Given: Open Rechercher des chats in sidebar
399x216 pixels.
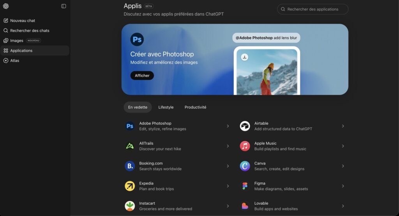Looking at the screenshot, I should tap(30, 30).
